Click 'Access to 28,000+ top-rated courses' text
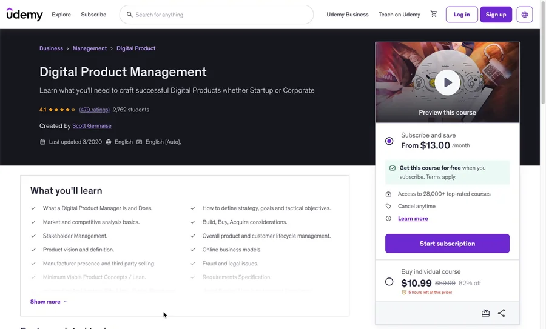The height and width of the screenshot is (329, 546). (444, 194)
